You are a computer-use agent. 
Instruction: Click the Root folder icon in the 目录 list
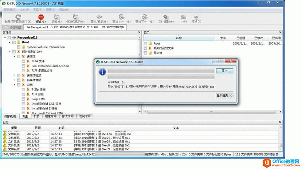(x=150, y=44)
